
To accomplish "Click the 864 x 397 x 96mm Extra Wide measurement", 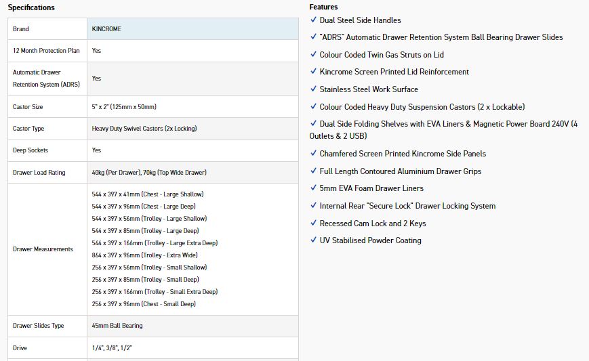I will [x=146, y=255].
